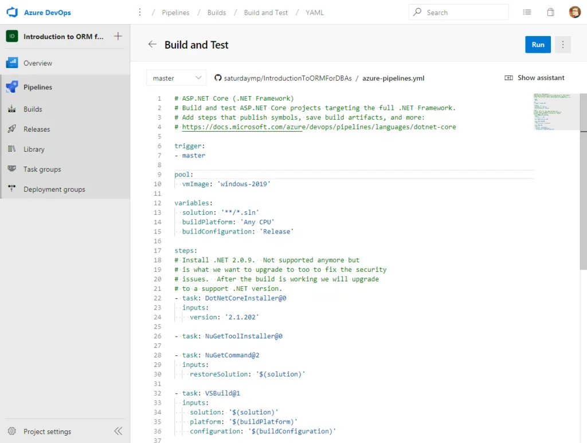Screen dimensions: 587x443
Task: Click the buildConfiguration 'Release' line
Action: click(238, 231)
